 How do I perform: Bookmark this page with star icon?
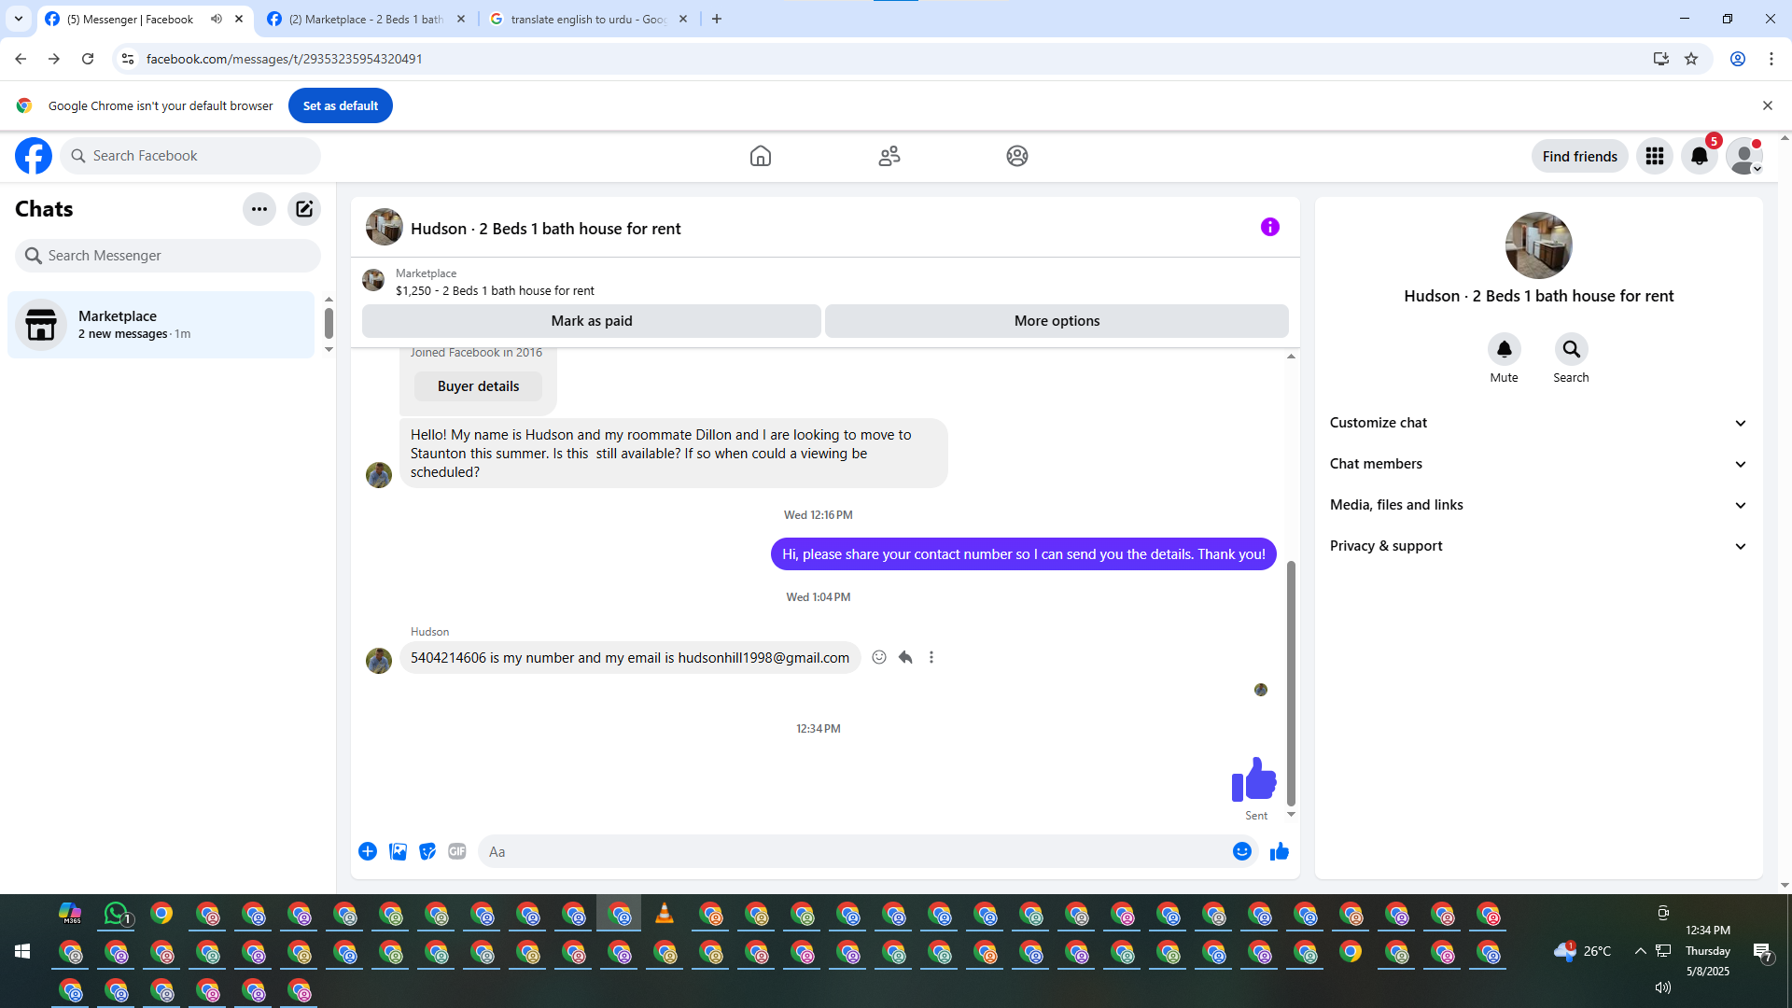[x=1691, y=59]
